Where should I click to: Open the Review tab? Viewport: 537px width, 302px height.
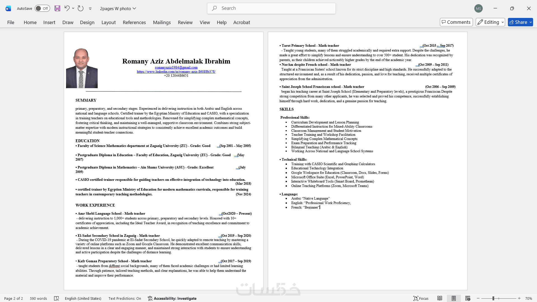[x=185, y=22]
